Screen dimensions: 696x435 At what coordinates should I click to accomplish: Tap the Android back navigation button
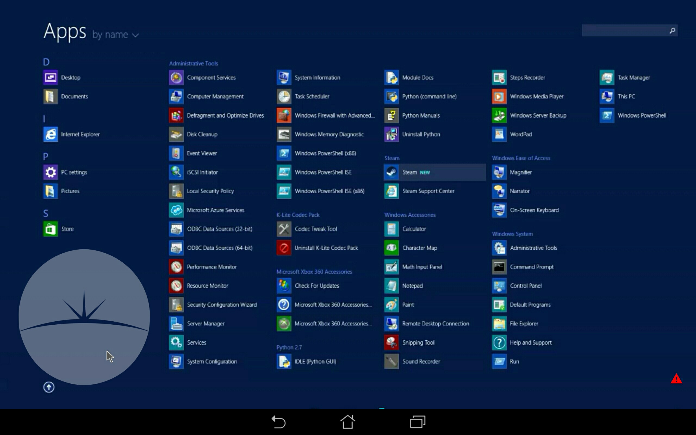click(x=278, y=422)
